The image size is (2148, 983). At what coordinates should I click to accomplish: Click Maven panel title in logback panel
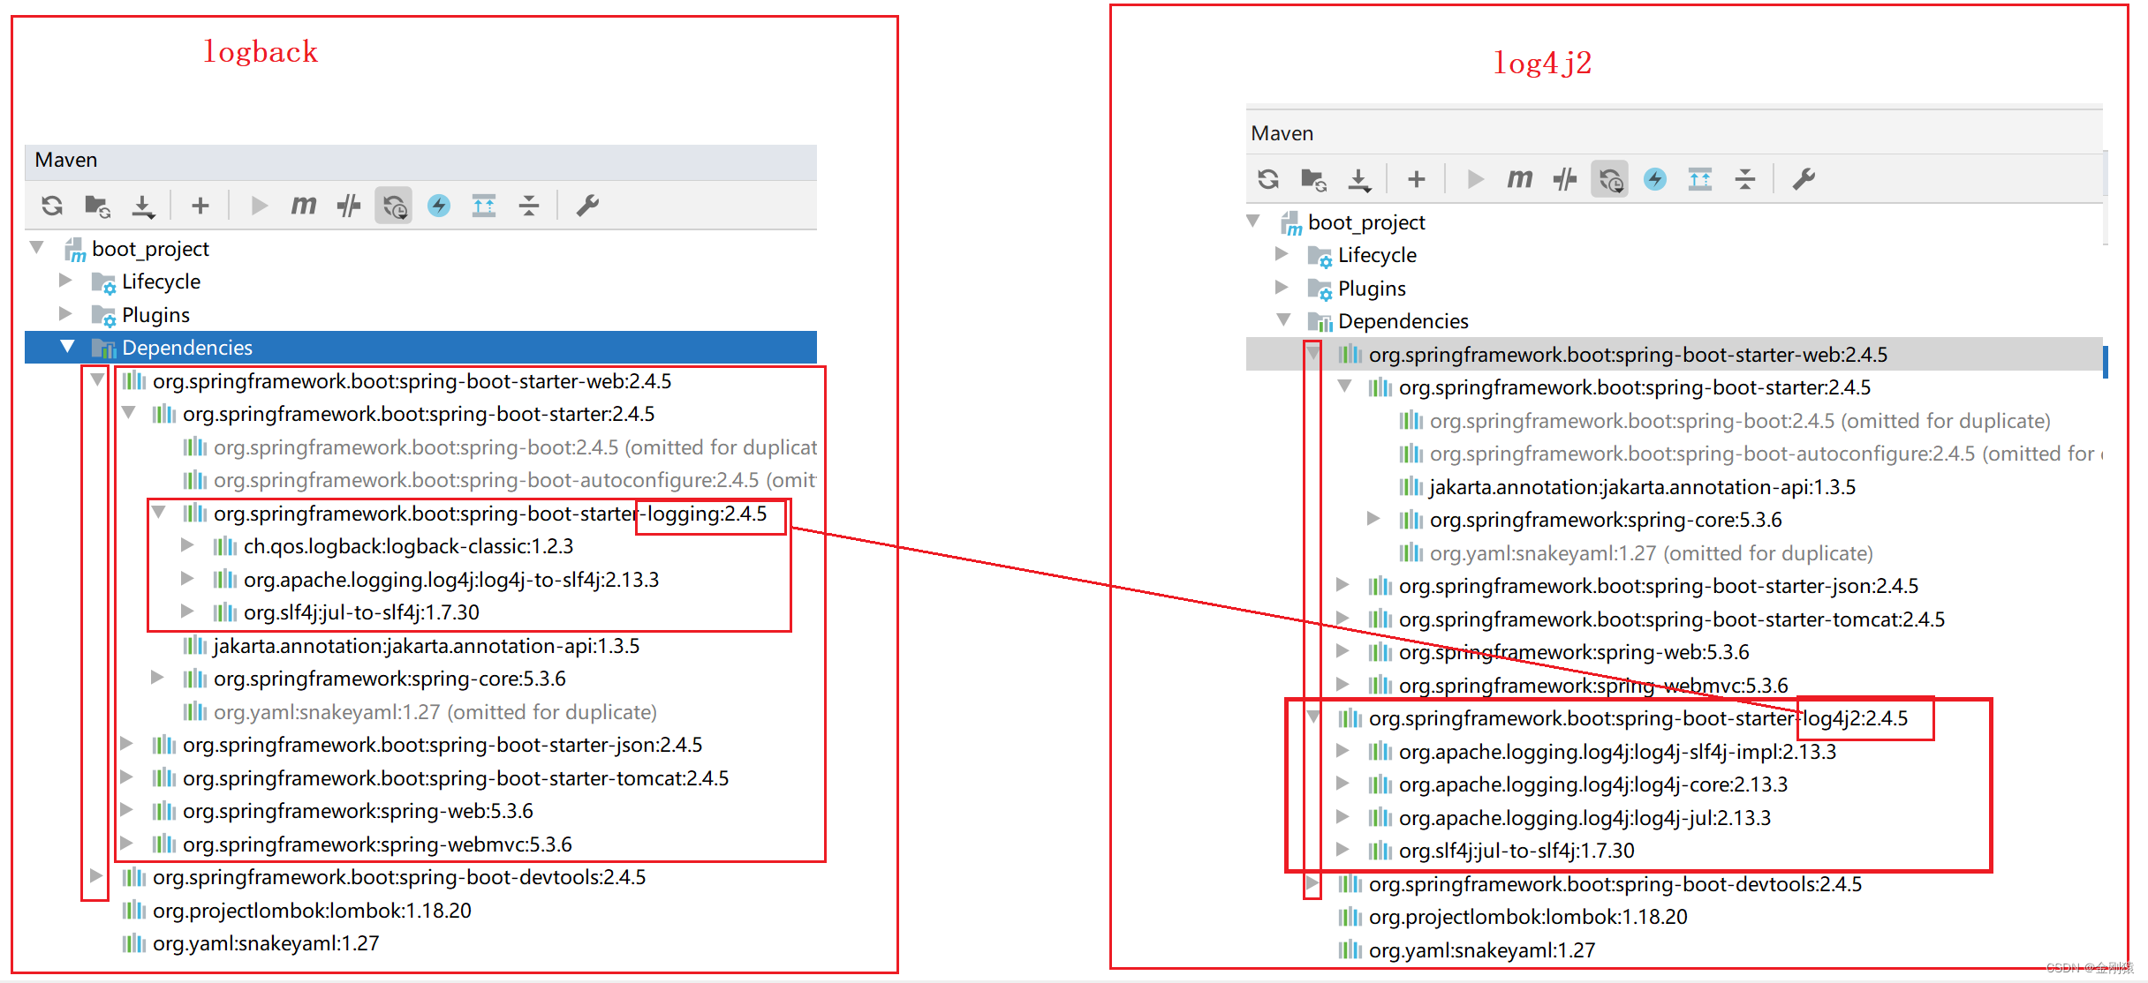coord(65,160)
